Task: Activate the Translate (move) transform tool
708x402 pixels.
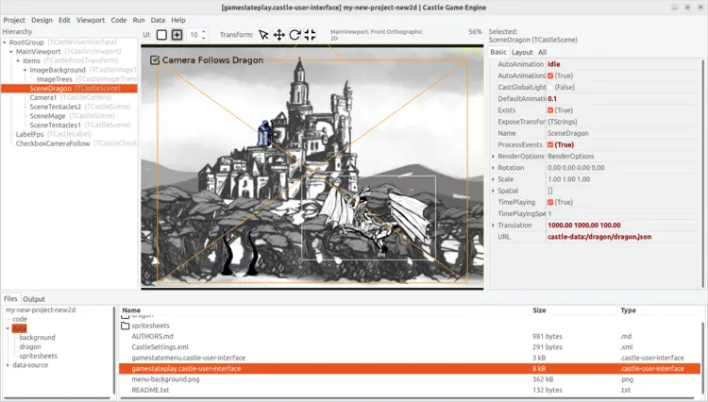Action: coord(279,35)
